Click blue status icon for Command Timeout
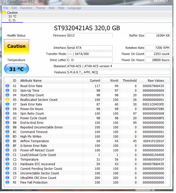Viewport: 176px width, 193px height. (7, 132)
